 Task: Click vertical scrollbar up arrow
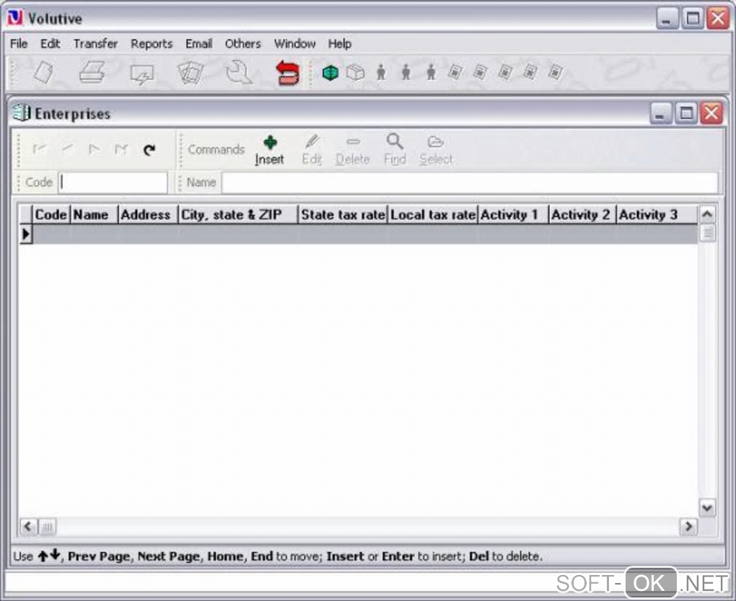pos(707,214)
